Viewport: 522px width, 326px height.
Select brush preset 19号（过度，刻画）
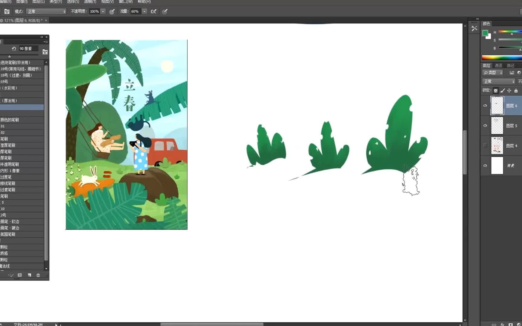coord(22,75)
